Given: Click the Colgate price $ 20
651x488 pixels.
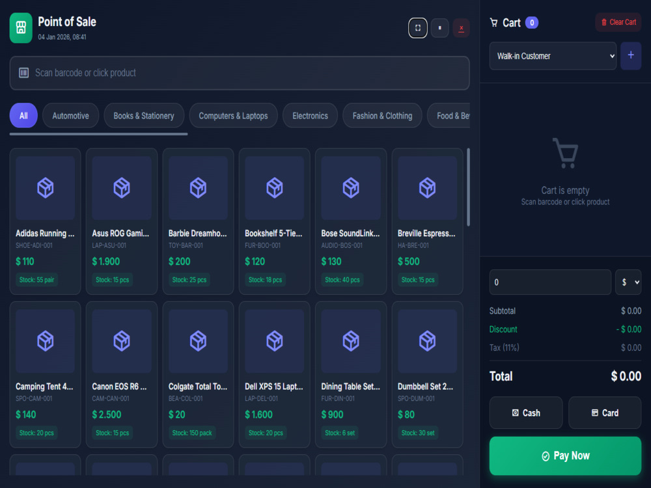Looking at the screenshot, I should pyautogui.click(x=177, y=414).
